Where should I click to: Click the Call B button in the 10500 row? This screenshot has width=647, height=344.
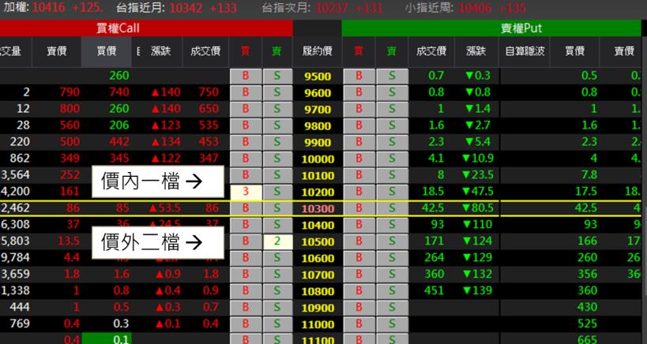point(246,241)
